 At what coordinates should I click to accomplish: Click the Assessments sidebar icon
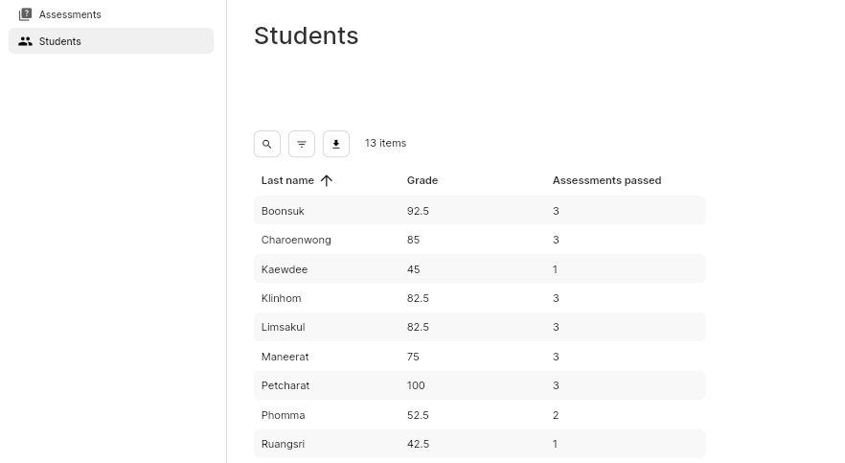pyautogui.click(x=25, y=14)
